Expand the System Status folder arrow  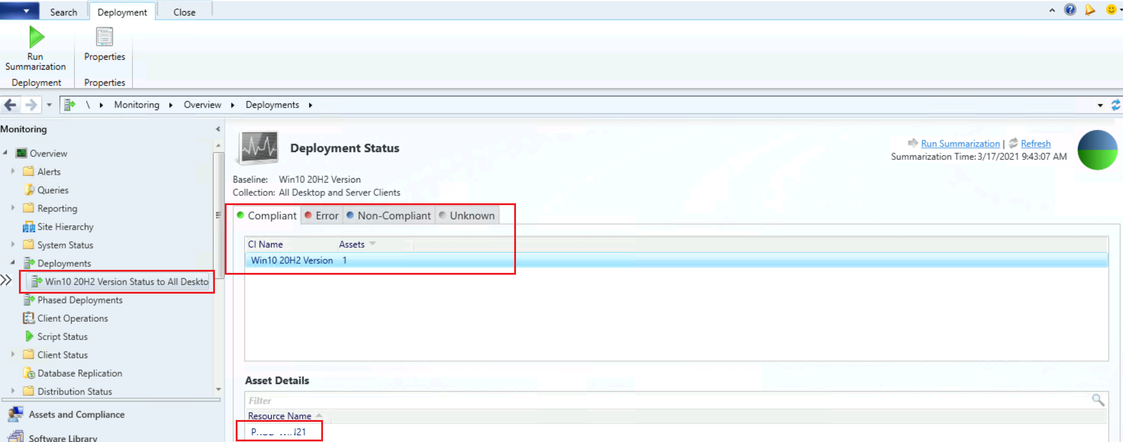tap(13, 245)
